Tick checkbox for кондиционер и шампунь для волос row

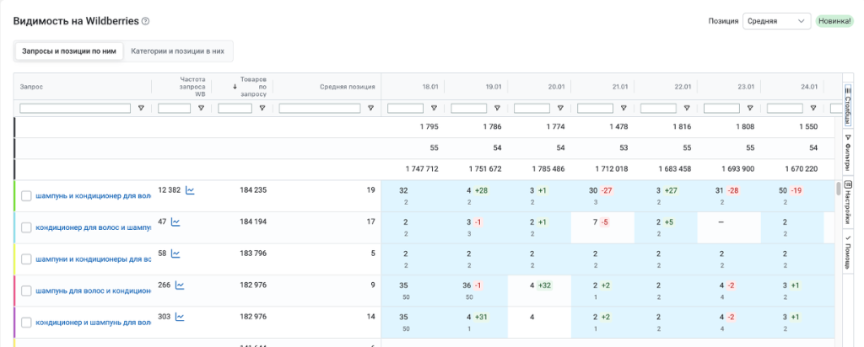coord(26,322)
